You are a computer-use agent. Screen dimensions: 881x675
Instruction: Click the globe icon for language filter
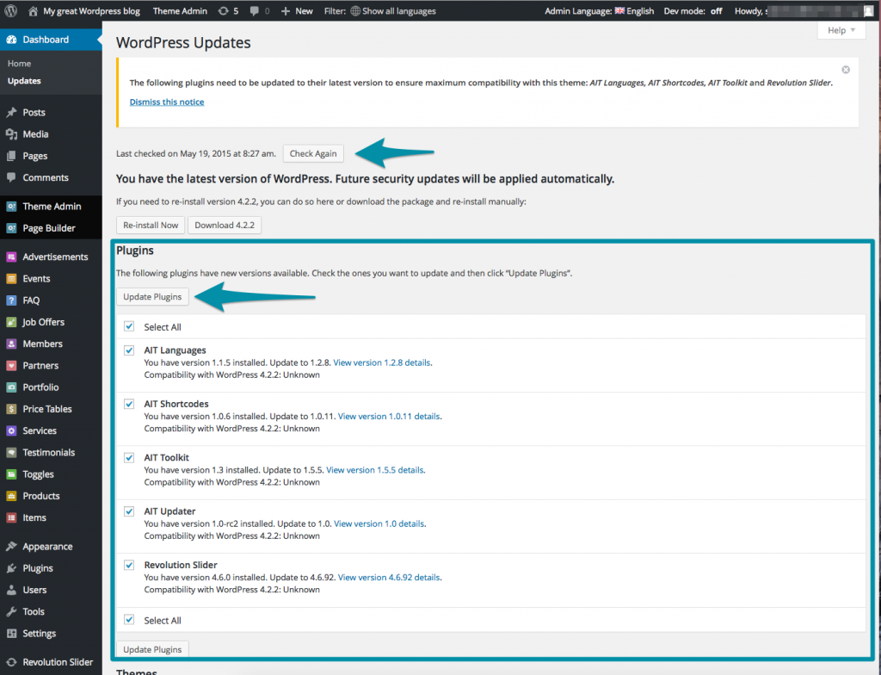point(355,10)
